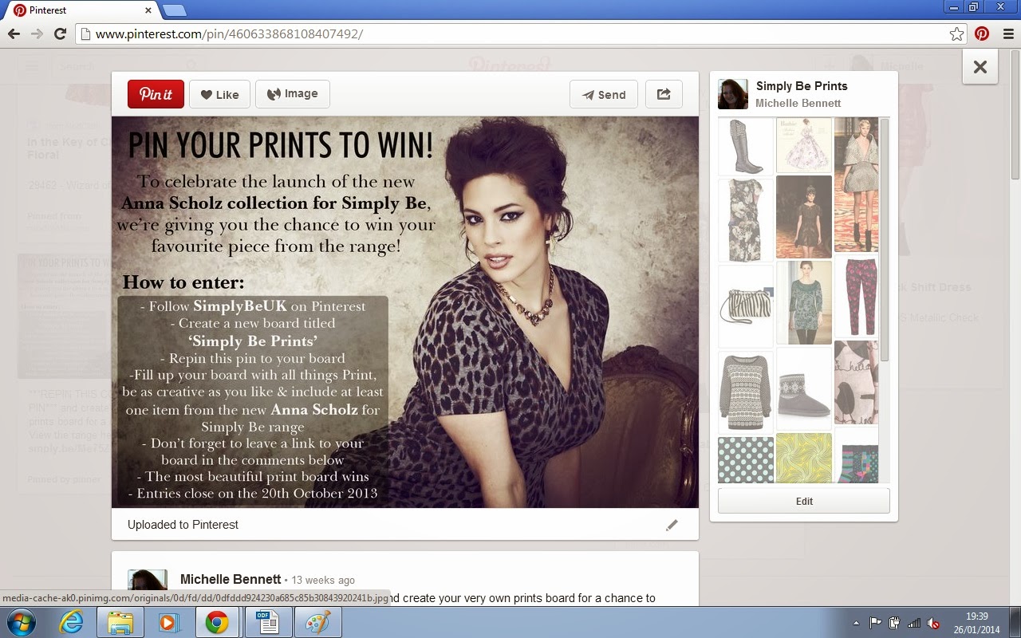Open Windows Media Player from the taskbar

(x=169, y=622)
